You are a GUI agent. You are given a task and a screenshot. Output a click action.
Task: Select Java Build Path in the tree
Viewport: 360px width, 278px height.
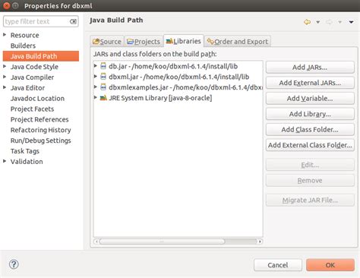click(x=41, y=56)
